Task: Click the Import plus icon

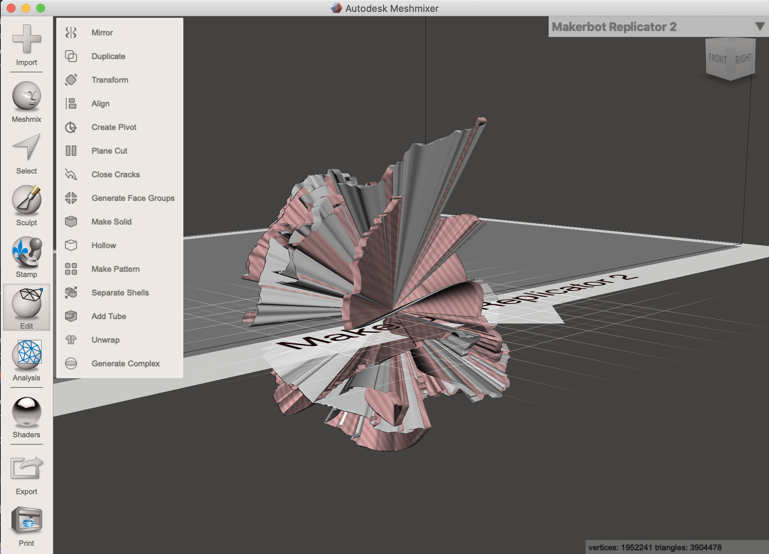Action: click(26, 39)
